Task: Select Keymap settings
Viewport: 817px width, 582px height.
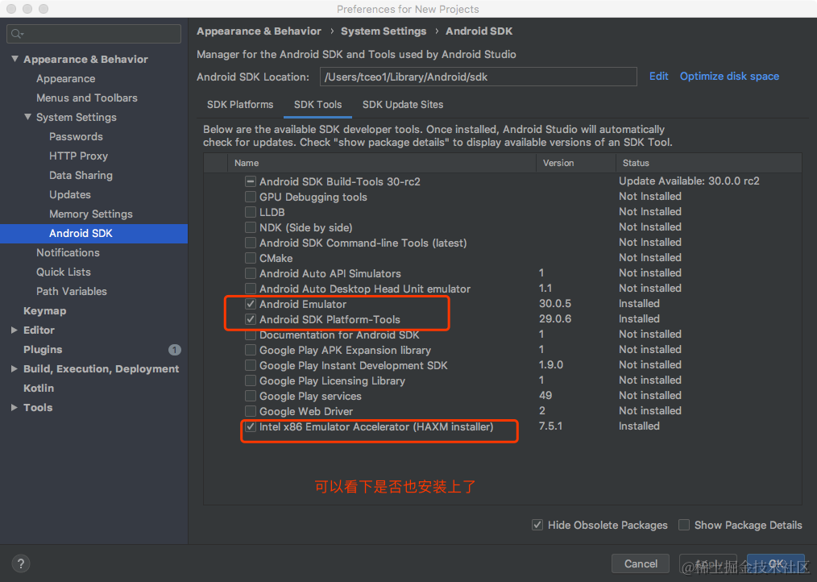Action: click(x=45, y=311)
